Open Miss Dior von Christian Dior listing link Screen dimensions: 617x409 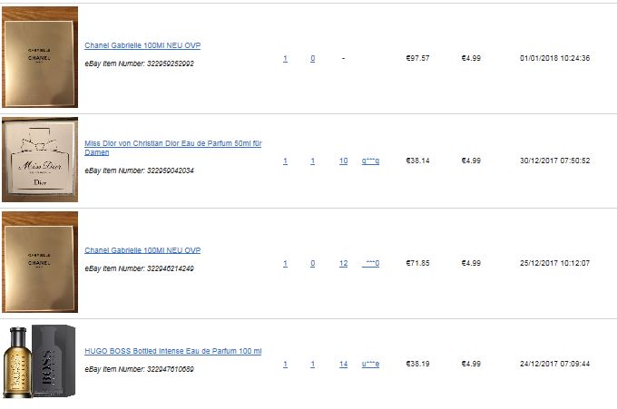173,148
